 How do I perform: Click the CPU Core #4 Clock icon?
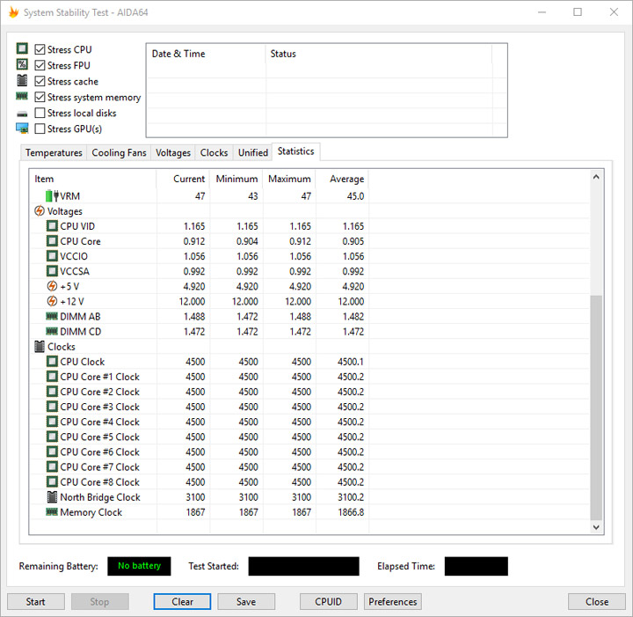coord(52,422)
